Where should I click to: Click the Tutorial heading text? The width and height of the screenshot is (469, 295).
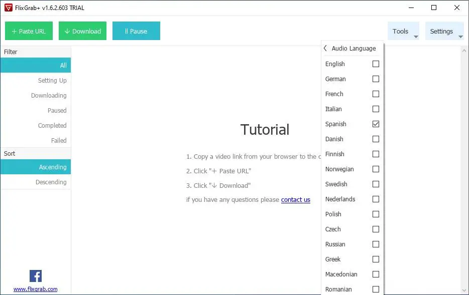[265, 130]
